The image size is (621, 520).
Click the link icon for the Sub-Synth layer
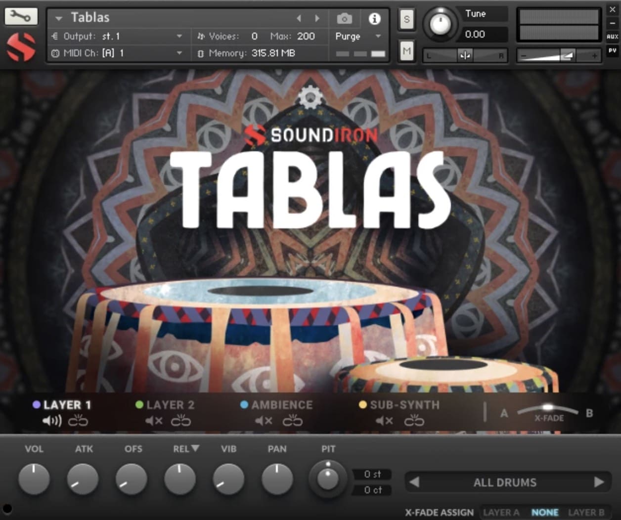415,421
